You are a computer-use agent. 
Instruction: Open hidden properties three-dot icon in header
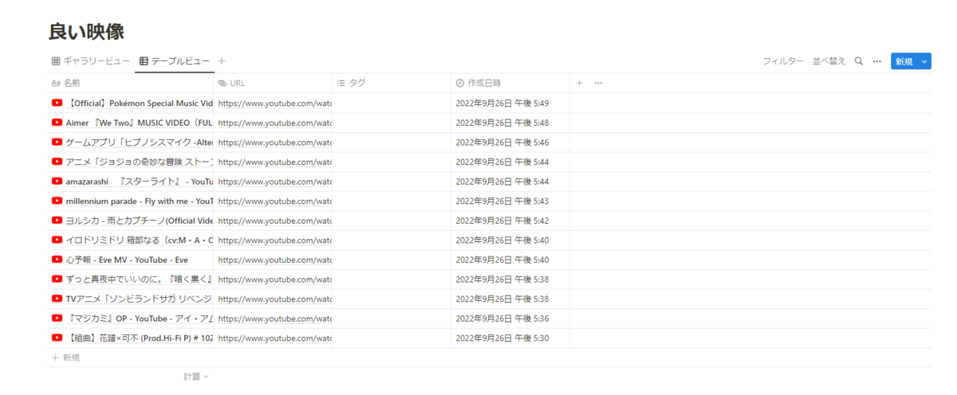[598, 83]
